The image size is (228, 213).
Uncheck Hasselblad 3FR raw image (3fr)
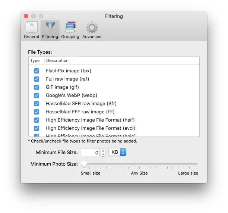click(37, 104)
